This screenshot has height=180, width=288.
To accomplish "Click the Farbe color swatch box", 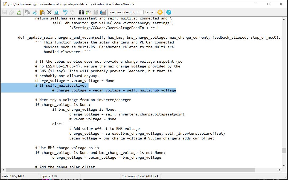I will coord(142,12).
